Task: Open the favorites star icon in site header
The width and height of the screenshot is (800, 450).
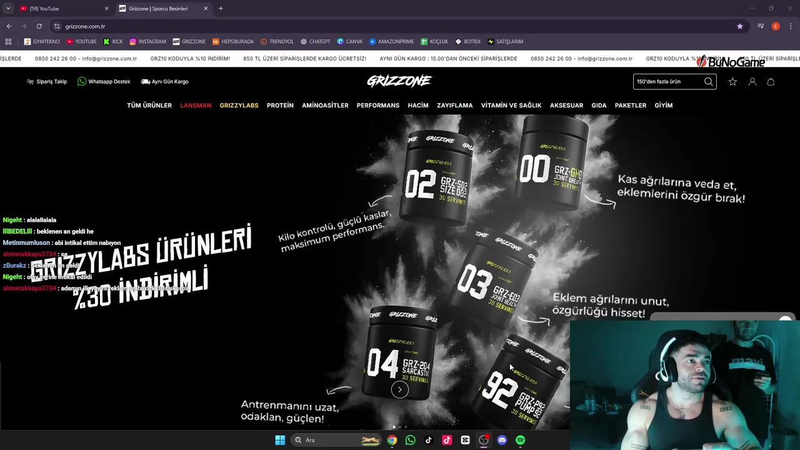Action: [x=732, y=82]
